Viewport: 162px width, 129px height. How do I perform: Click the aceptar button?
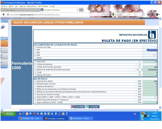click(x=92, y=107)
